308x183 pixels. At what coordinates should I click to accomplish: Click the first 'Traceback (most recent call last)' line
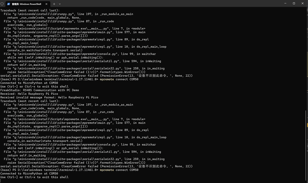tap(30, 10)
